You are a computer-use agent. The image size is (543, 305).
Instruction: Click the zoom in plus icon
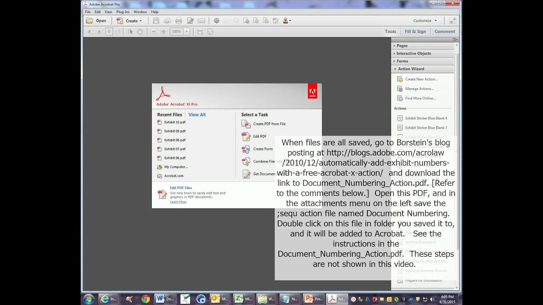point(163,32)
